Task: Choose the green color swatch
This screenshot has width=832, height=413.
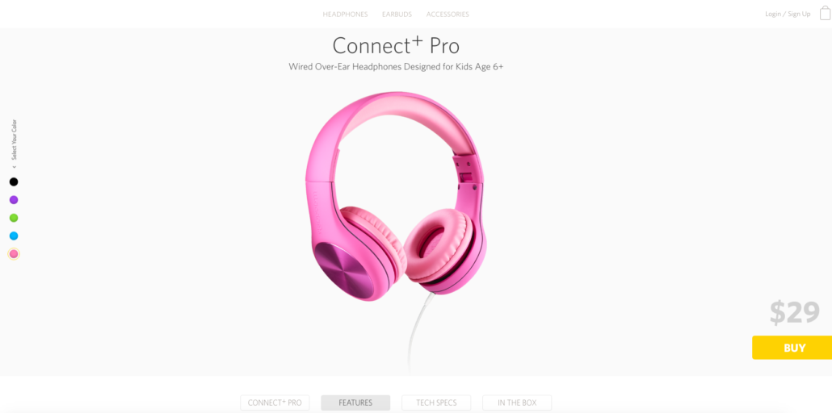Action: pyautogui.click(x=14, y=218)
